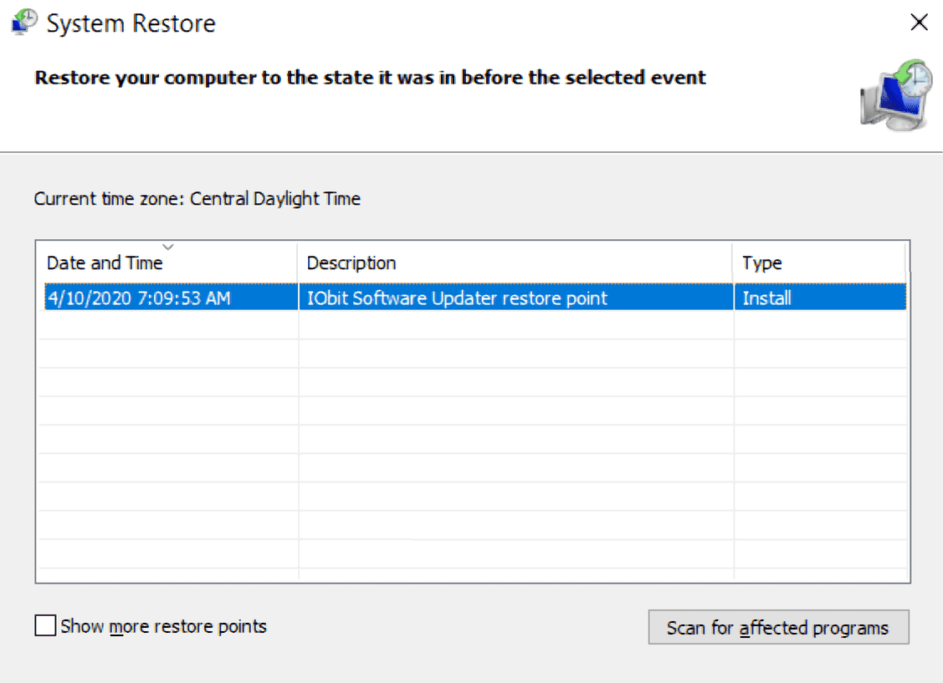Select the IObit Software Updater restore point
Image resolution: width=943 pixels, height=683 pixels.
click(457, 298)
